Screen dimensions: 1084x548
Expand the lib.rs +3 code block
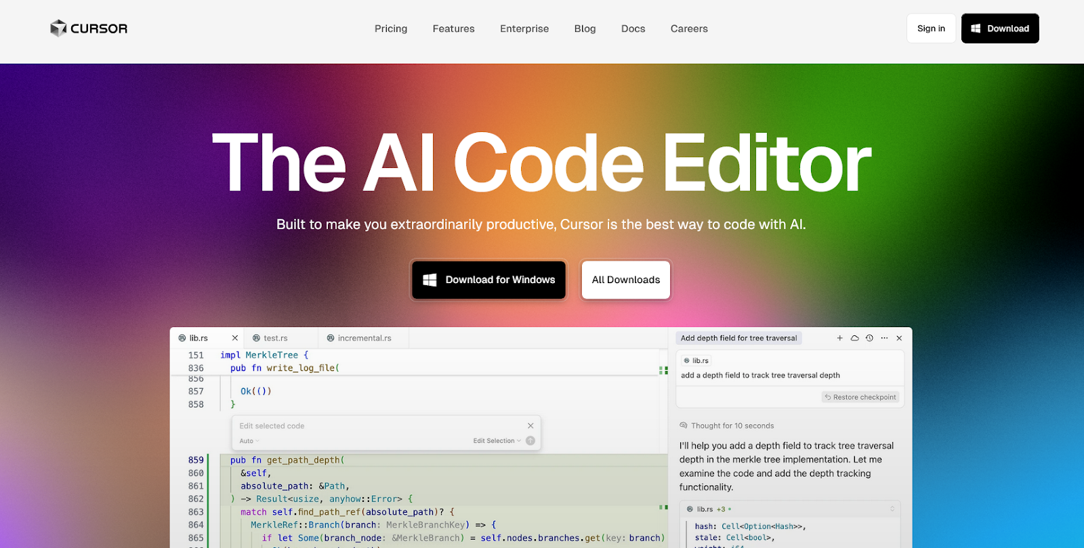(x=892, y=509)
